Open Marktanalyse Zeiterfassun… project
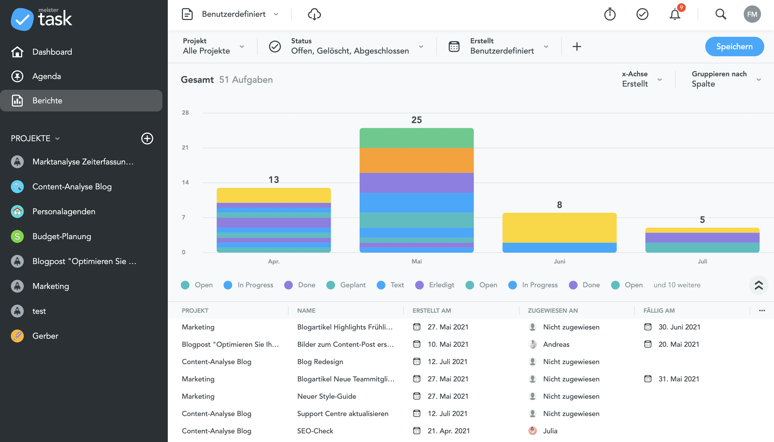Viewport: 774px width, 442px height. tap(83, 161)
